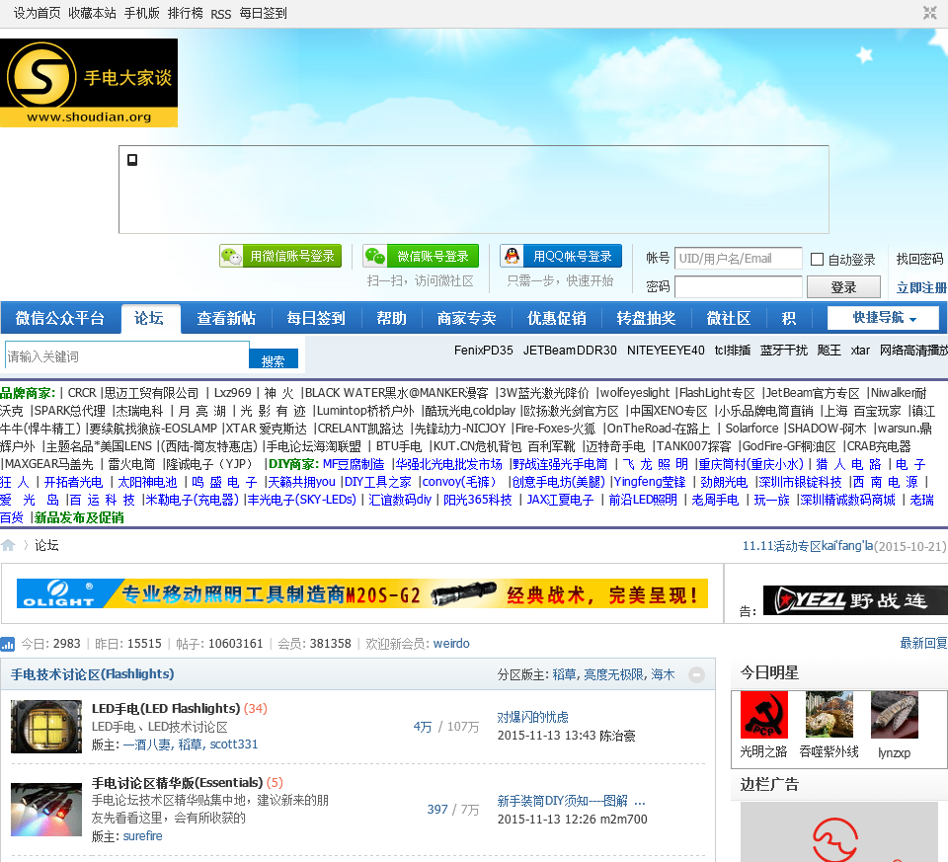Image resolution: width=948 pixels, height=862 pixels.
Task: Click 收藏本站 in the top bar
Action: coord(92,13)
